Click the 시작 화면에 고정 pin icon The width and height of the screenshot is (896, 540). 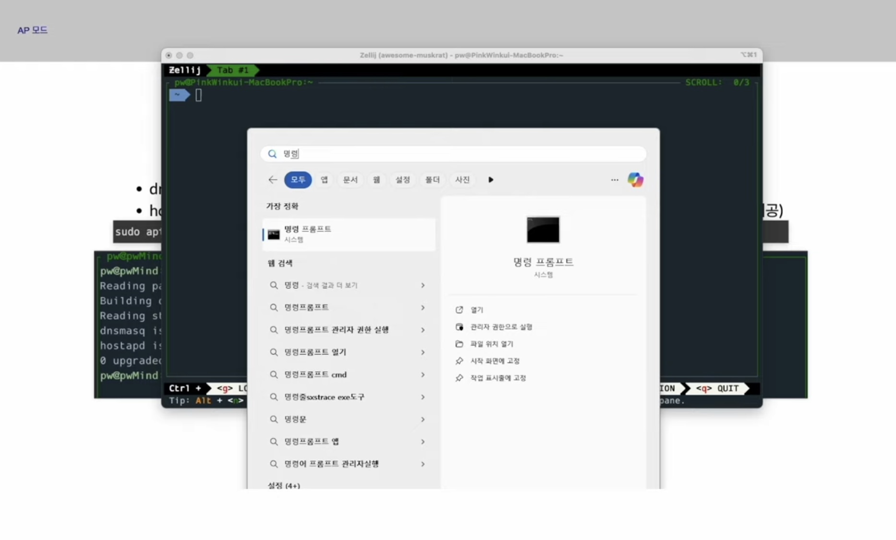pos(459,361)
